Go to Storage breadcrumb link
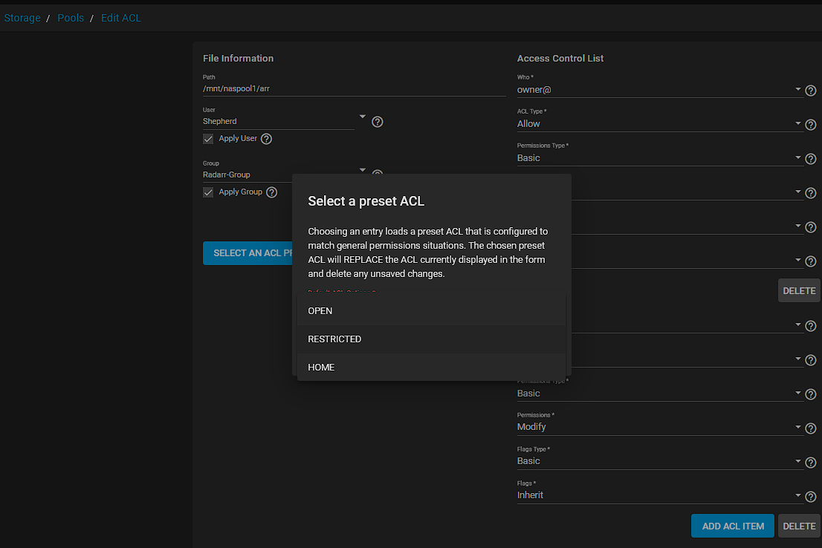The image size is (822, 548). (x=22, y=18)
